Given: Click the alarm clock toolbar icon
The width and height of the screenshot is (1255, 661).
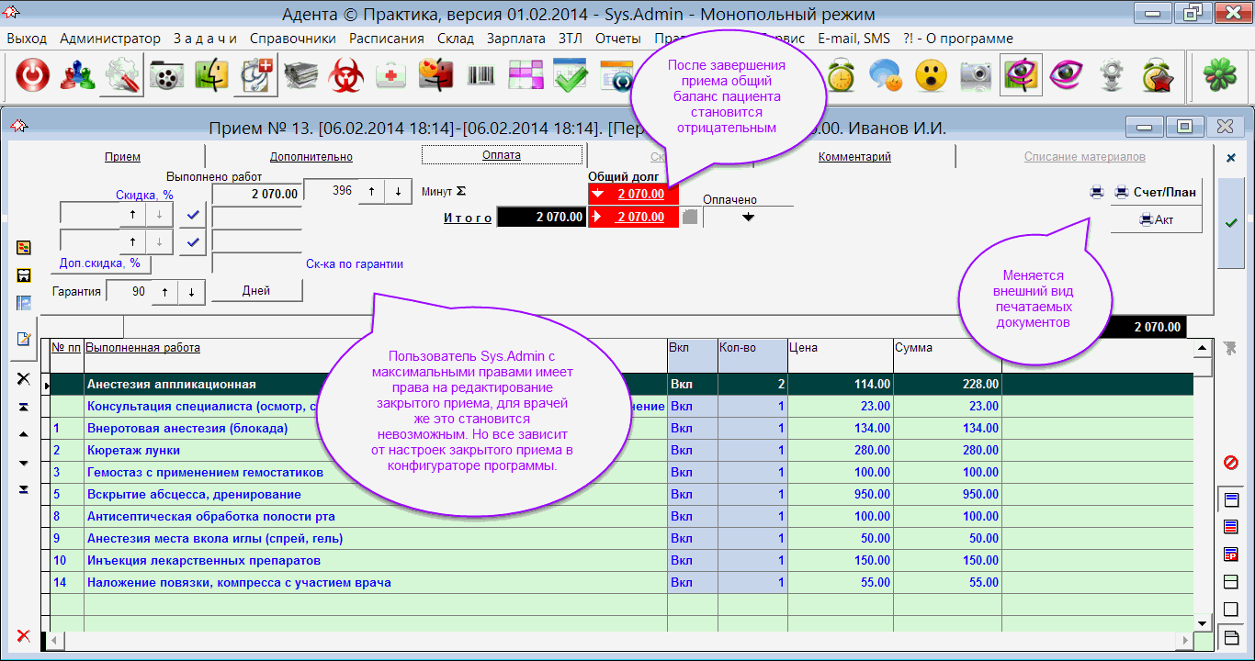Looking at the screenshot, I should point(841,76).
